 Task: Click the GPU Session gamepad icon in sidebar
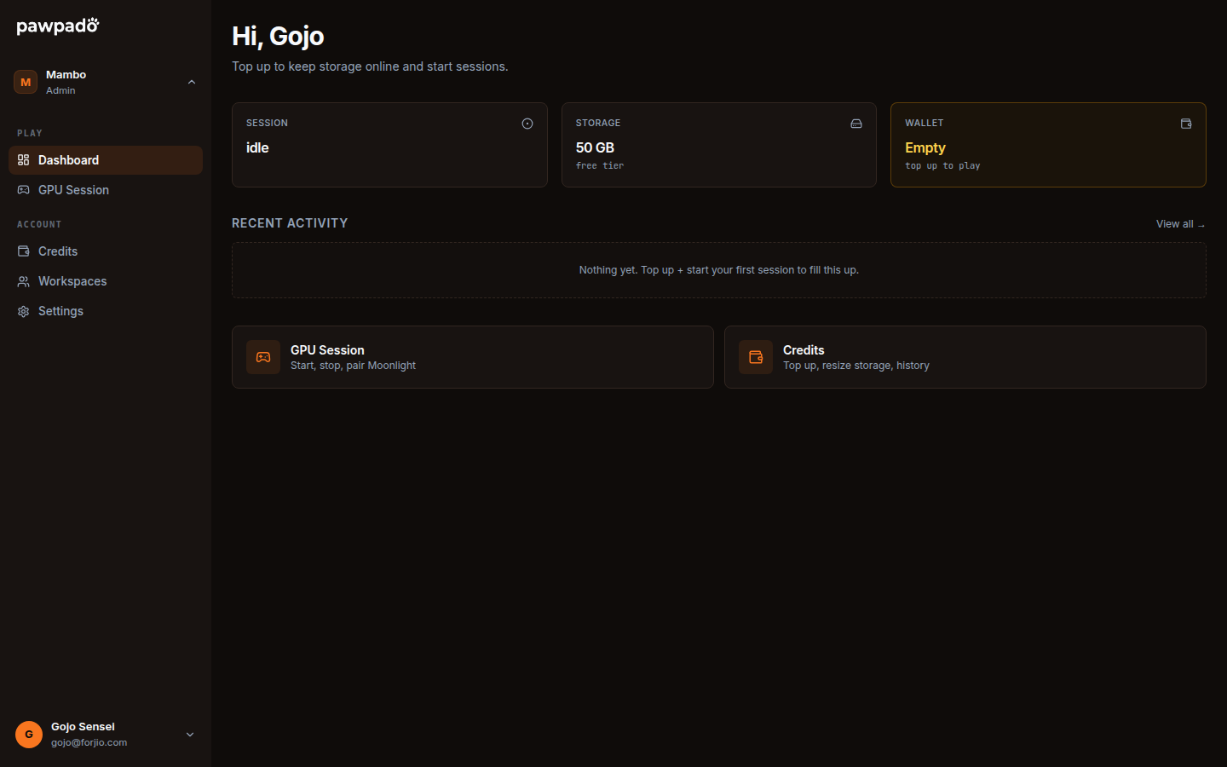pos(24,190)
